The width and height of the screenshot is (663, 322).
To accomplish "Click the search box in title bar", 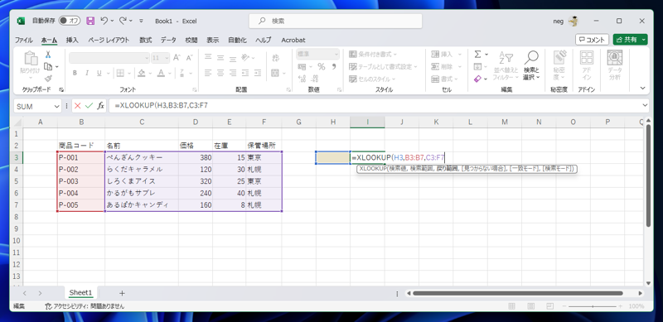I will [x=336, y=21].
